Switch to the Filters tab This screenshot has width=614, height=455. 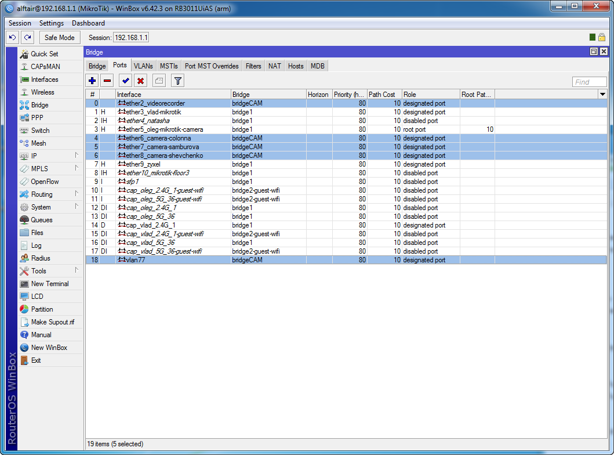pyautogui.click(x=253, y=66)
